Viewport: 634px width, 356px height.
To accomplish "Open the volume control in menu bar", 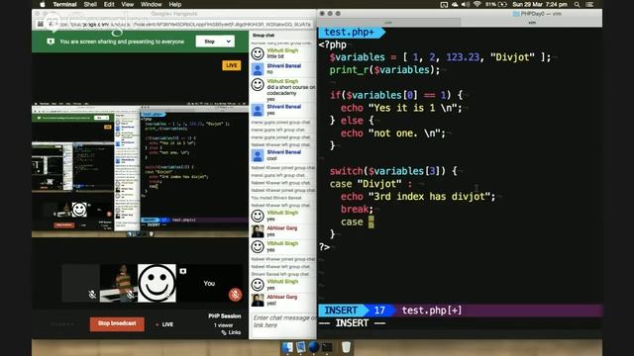I will click(466, 4).
